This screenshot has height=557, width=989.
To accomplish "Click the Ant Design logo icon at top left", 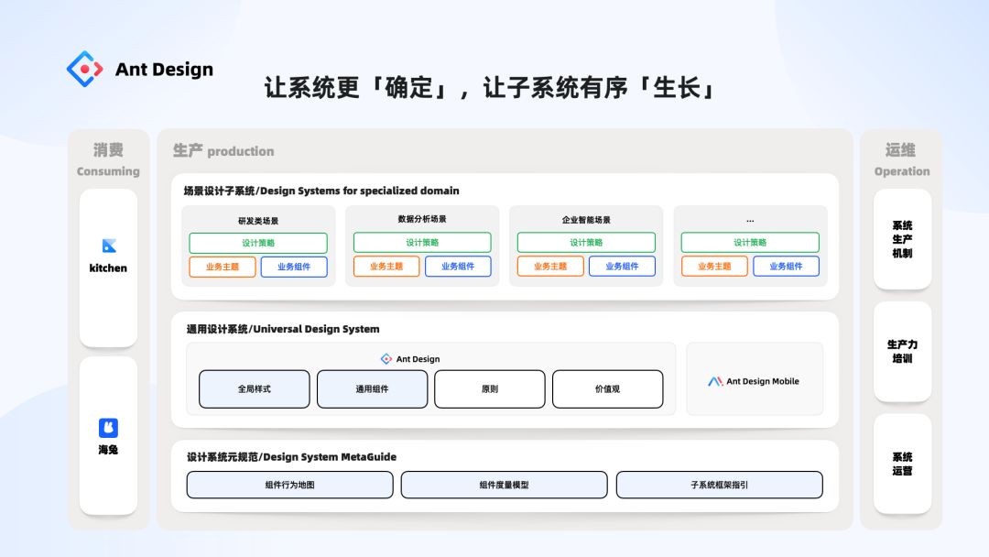I will click(x=84, y=69).
